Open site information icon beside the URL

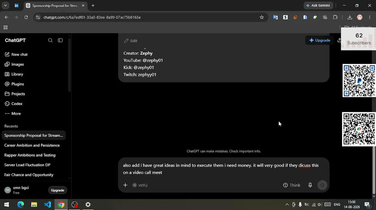point(38,17)
